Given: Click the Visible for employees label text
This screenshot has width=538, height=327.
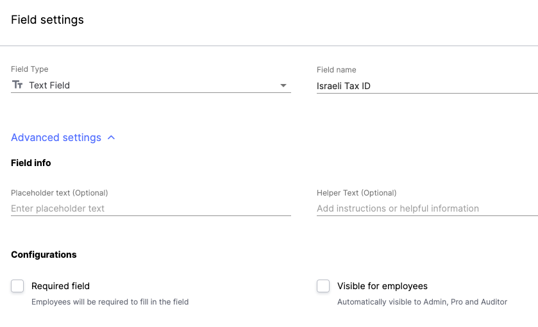Looking at the screenshot, I should [382, 286].
